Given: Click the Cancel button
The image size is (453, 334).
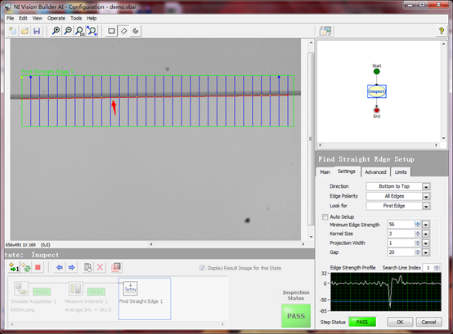Looking at the screenshot, I should 428,322.
